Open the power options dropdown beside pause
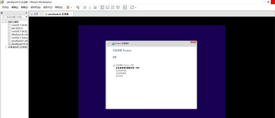Image resolution: width=275 pixels, height=118 pixels. point(71,7)
